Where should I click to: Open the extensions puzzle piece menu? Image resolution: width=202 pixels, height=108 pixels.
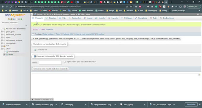pos(172,6)
